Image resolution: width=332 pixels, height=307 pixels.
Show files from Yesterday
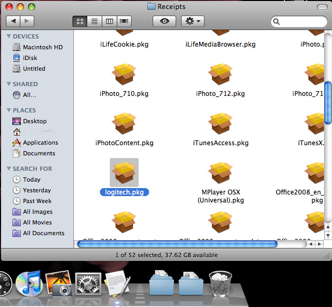[32, 190]
